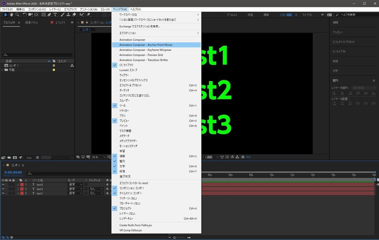Create a new folder in Project panel
The image size is (379, 240).
pyautogui.click(x=9, y=157)
